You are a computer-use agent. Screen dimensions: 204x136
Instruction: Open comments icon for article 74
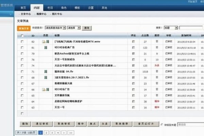coord(133,66)
